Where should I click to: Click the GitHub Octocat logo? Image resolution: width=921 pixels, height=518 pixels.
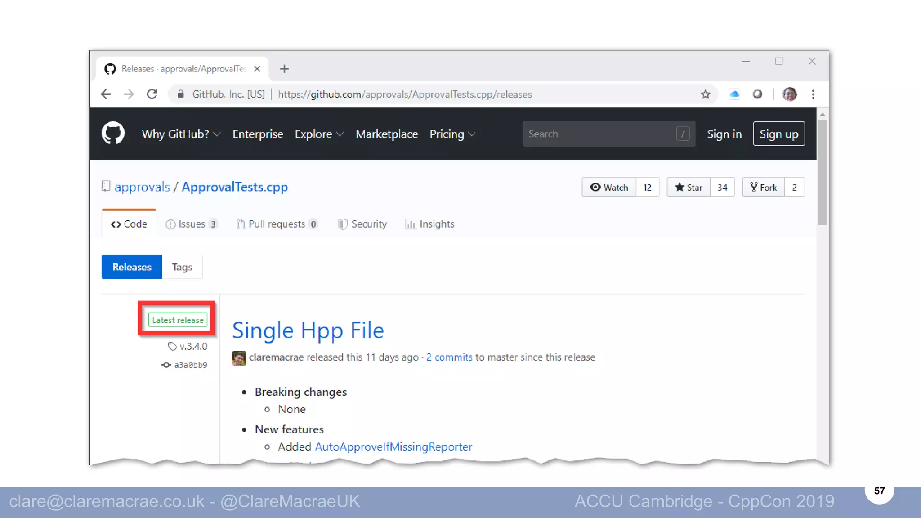coord(113,133)
